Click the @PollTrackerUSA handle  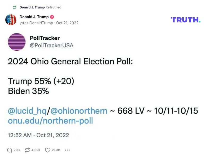52,45
